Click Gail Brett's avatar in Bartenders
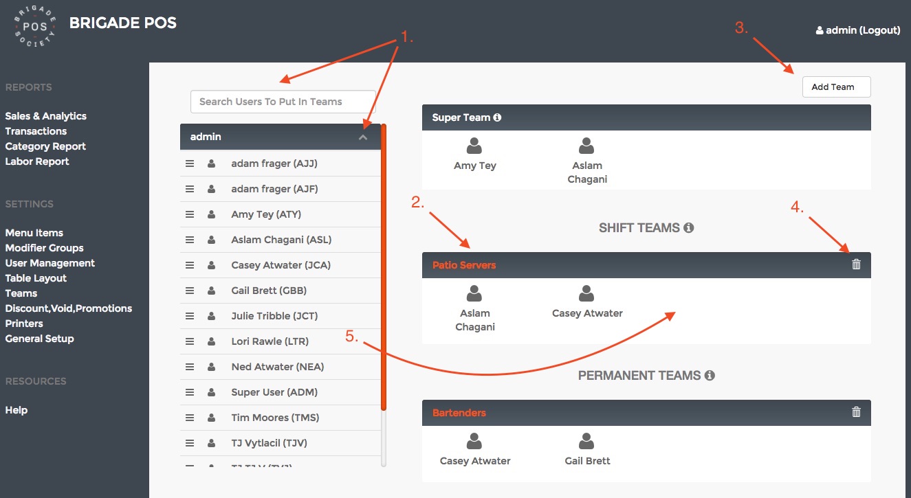This screenshot has height=498, width=911. [586, 441]
